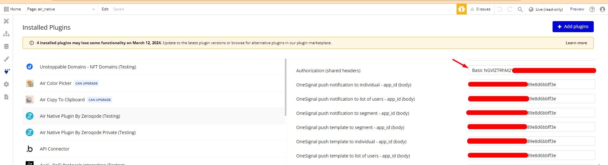
Task: Open the Plugins plug icon in sidebar
Action: [x=6, y=72]
